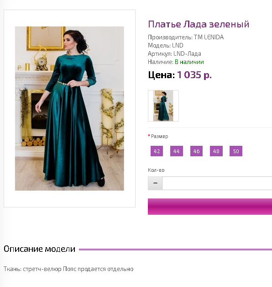Click the price 1 035 р.

194,75
